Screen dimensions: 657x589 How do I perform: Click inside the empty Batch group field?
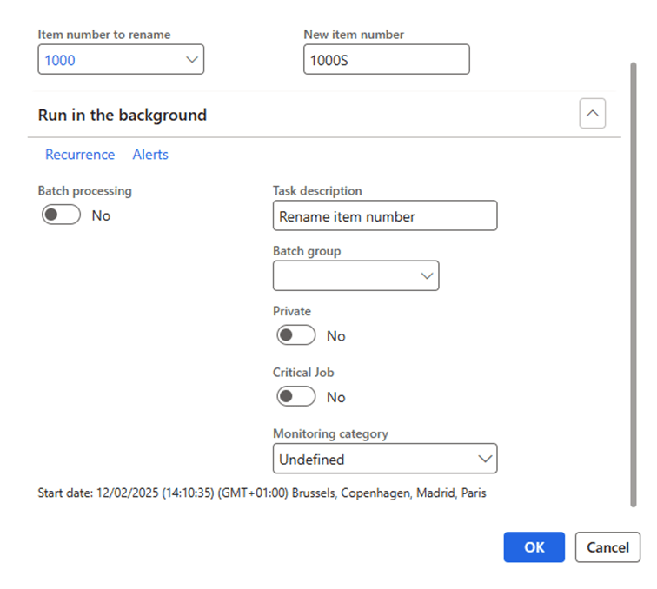point(344,275)
